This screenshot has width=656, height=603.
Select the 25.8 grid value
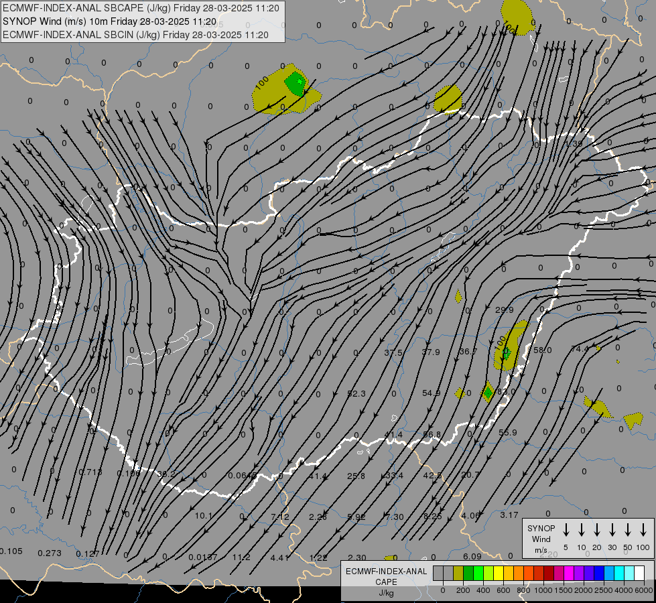point(356,476)
